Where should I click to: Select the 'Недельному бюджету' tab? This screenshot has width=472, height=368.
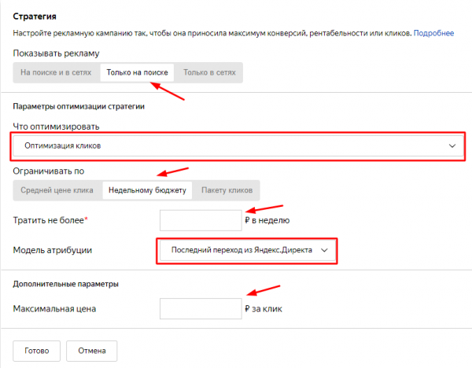[146, 190]
